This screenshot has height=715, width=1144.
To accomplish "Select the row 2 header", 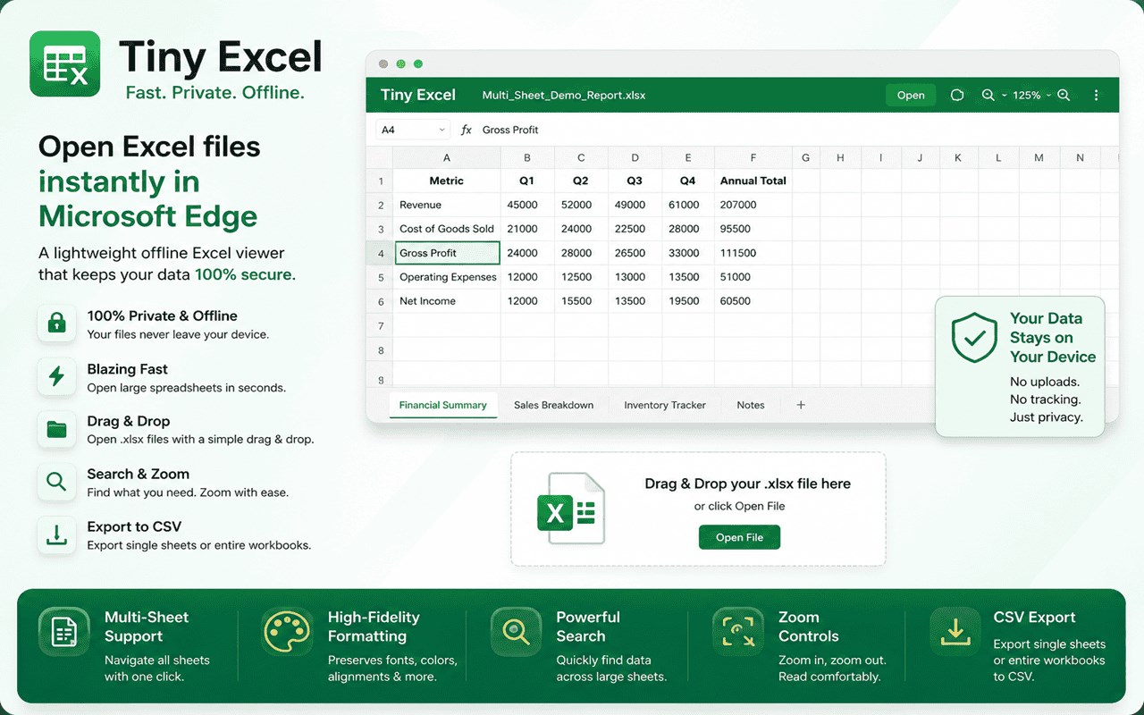I will (x=381, y=205).
